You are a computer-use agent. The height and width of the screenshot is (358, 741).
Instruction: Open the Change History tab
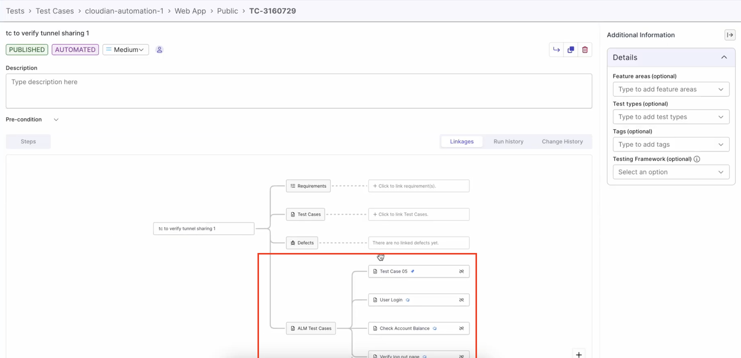coord(562,141)
